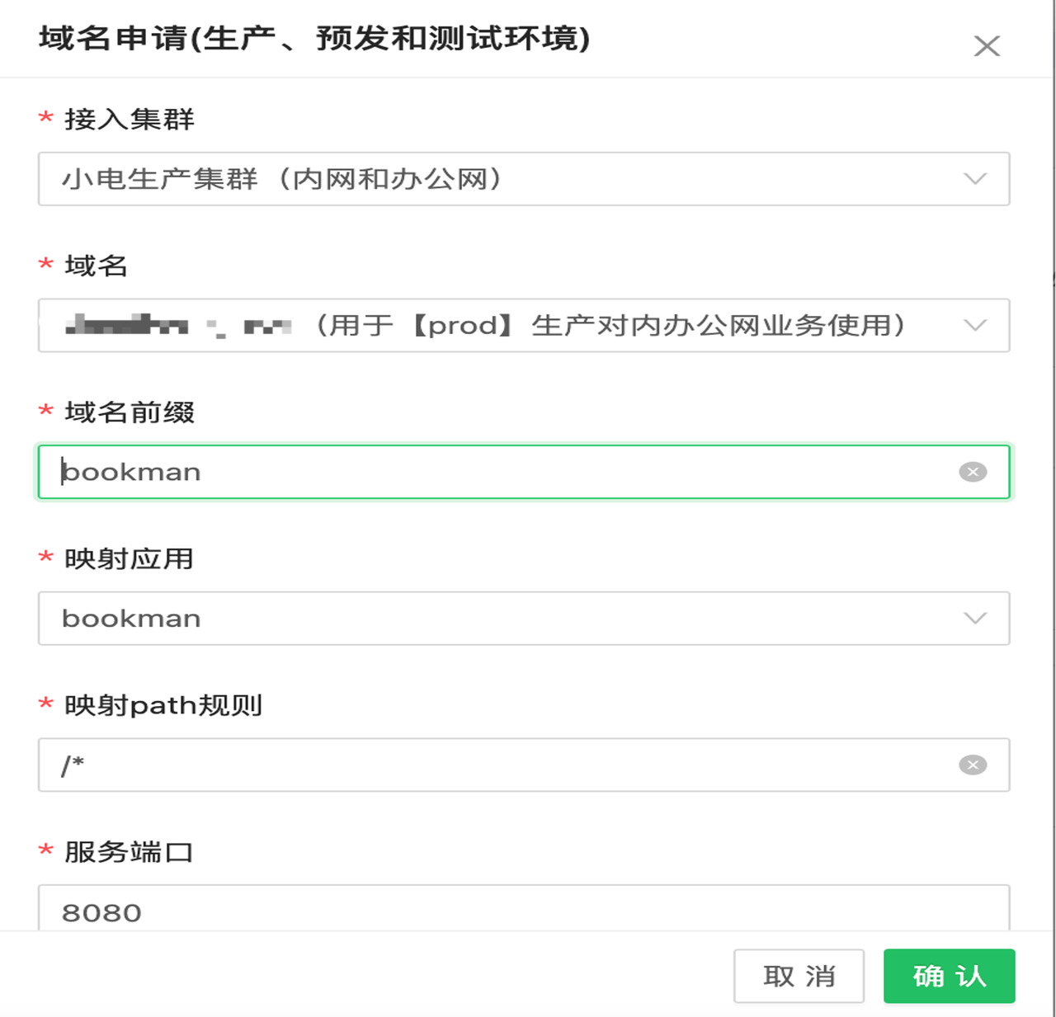Click the chevron in the 域名 select

point(975,326)
